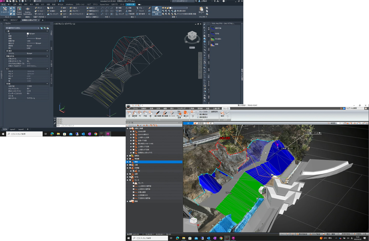Enable the トレースのみ checkbox
This screenshot has height=241, width=369.
point(198,112)
